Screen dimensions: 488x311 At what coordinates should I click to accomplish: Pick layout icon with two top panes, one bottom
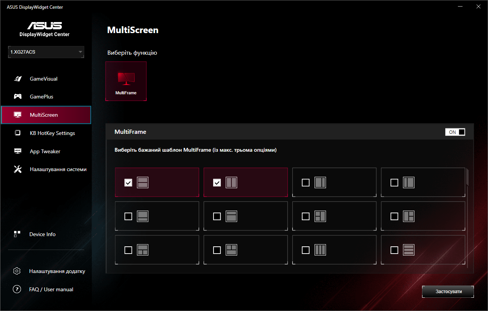(x=231, y=250)
